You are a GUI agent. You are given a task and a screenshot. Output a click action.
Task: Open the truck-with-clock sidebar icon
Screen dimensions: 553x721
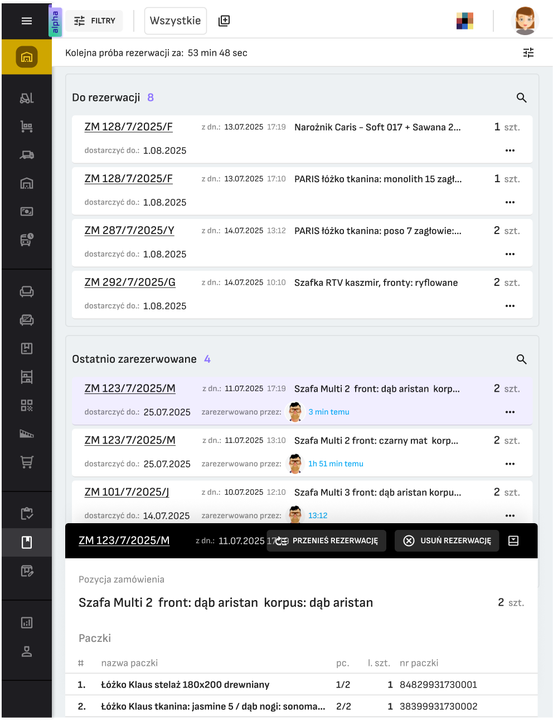tap(27, 240)
